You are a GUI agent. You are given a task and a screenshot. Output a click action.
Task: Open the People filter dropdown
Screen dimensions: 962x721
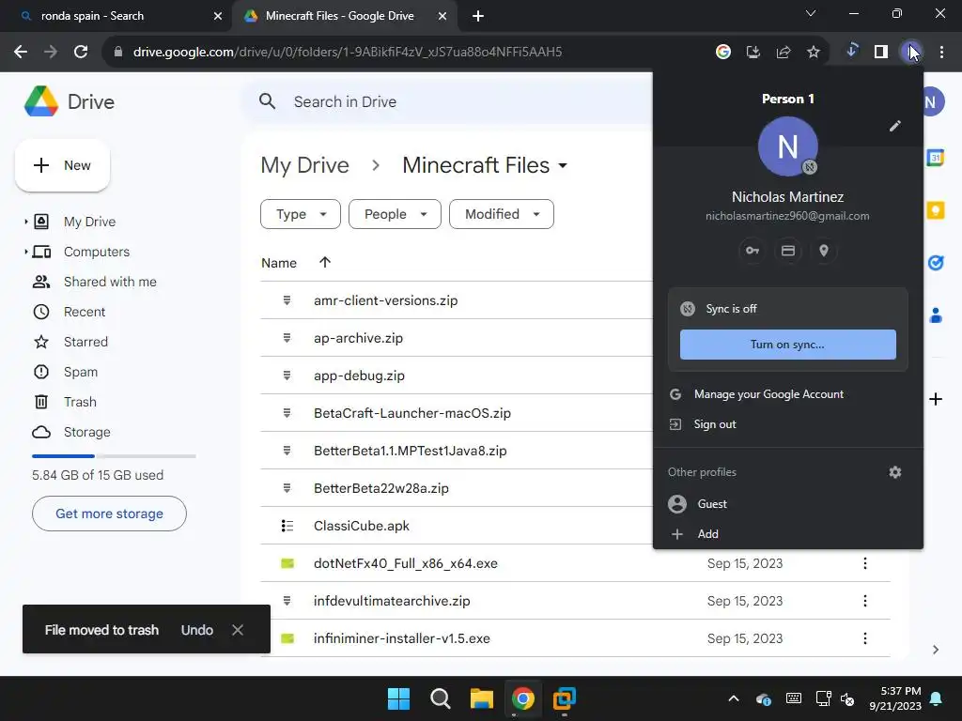pyautogui.click(x=396, y=214)
